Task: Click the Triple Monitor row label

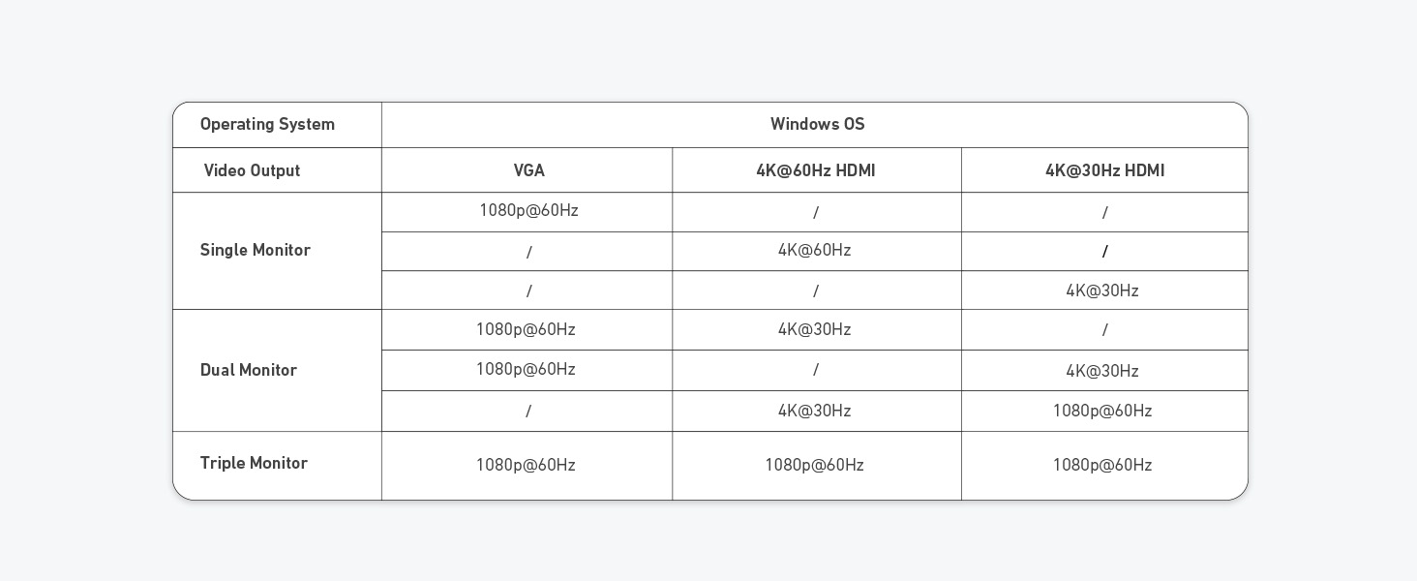Action: [254, 463]
